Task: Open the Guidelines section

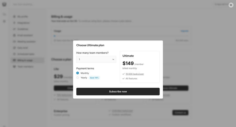Action: tap(23, 29)
